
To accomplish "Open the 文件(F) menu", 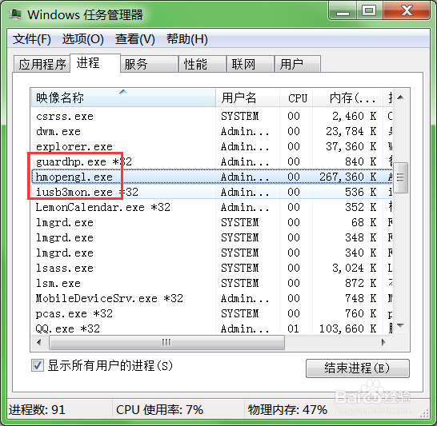I will point(32,39).
